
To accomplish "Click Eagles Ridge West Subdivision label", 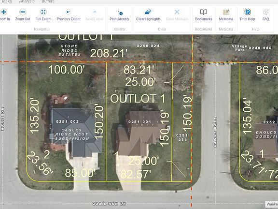I will (72, 134).
